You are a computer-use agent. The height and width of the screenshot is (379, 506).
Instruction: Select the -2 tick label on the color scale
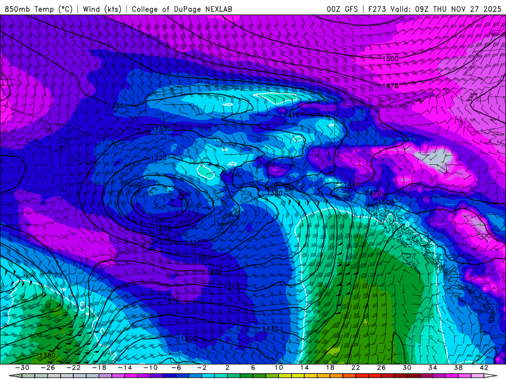[202, 368]
